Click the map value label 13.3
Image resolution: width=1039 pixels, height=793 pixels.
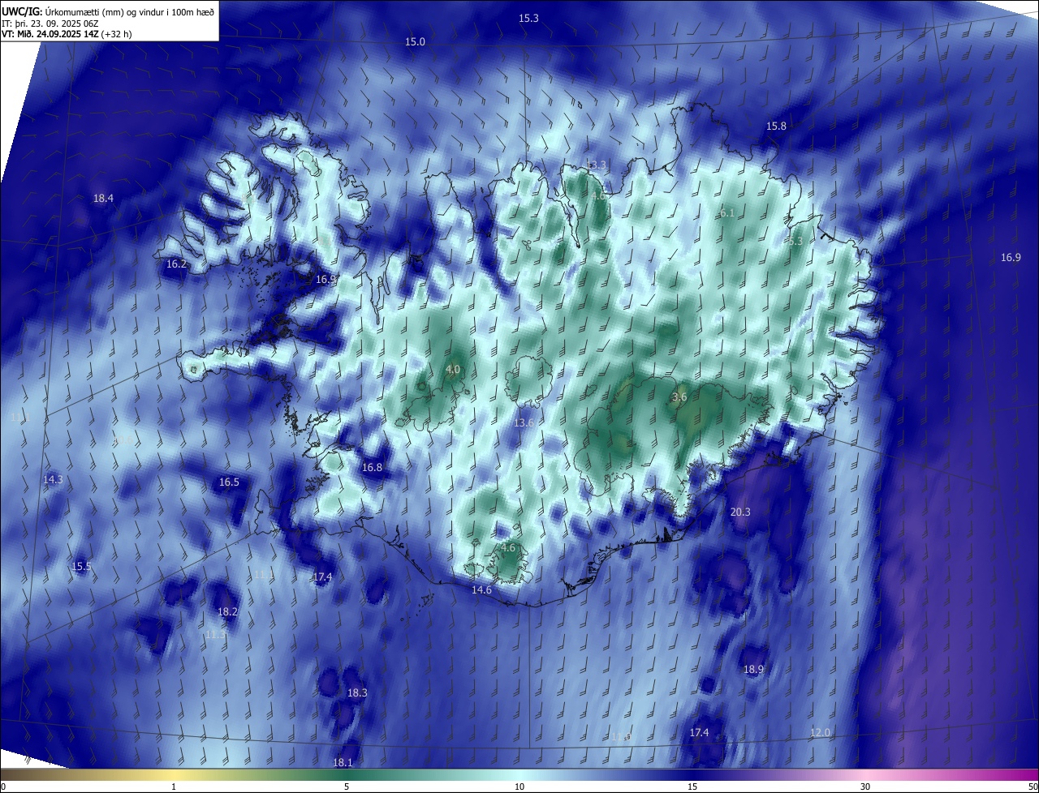(x=596, y=165)
